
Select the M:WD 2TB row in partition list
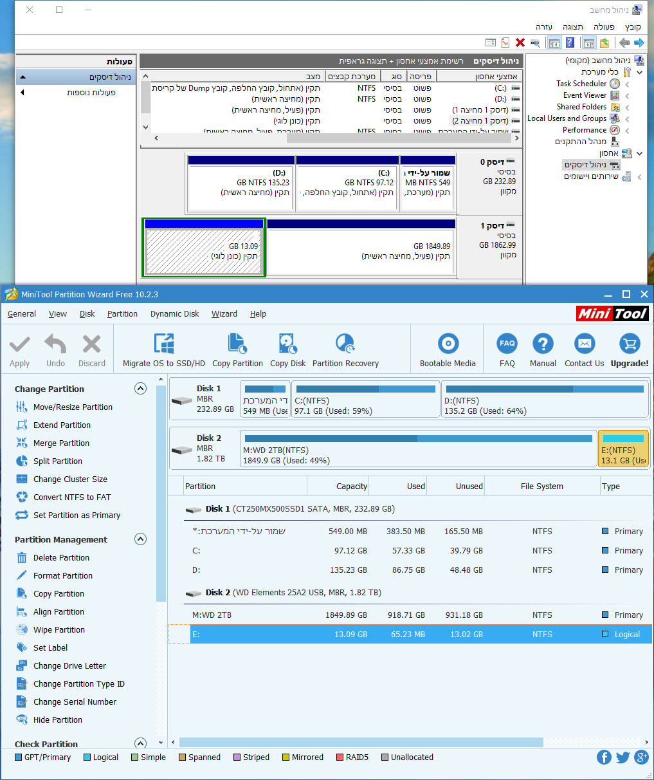(410, 615)
